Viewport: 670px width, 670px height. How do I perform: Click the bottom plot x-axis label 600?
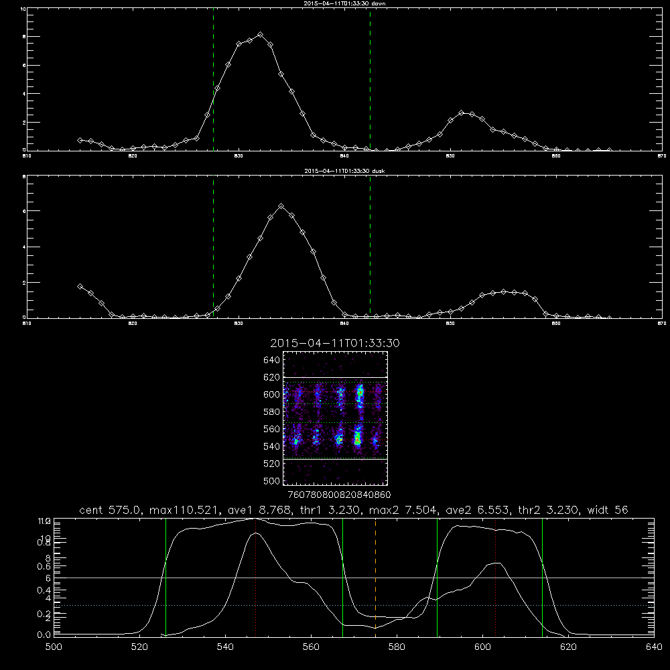[x=483, y=647]
